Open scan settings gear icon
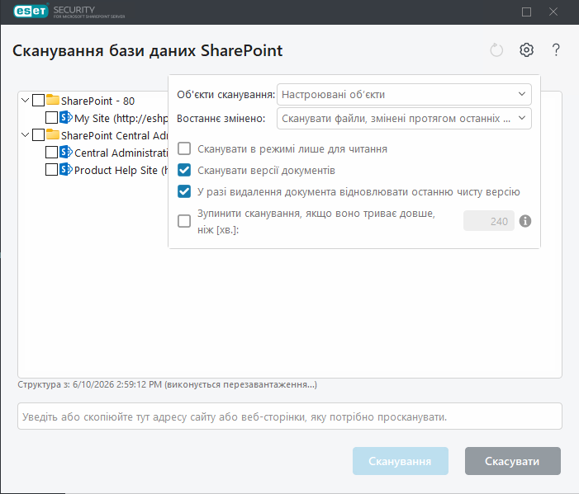The height and width of the screenshot is (494, 579). [526, 49]
